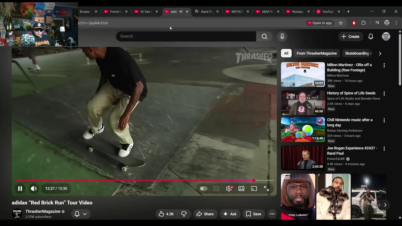
Task: Click the search magnifier button
Action: (x=264, y=36)
